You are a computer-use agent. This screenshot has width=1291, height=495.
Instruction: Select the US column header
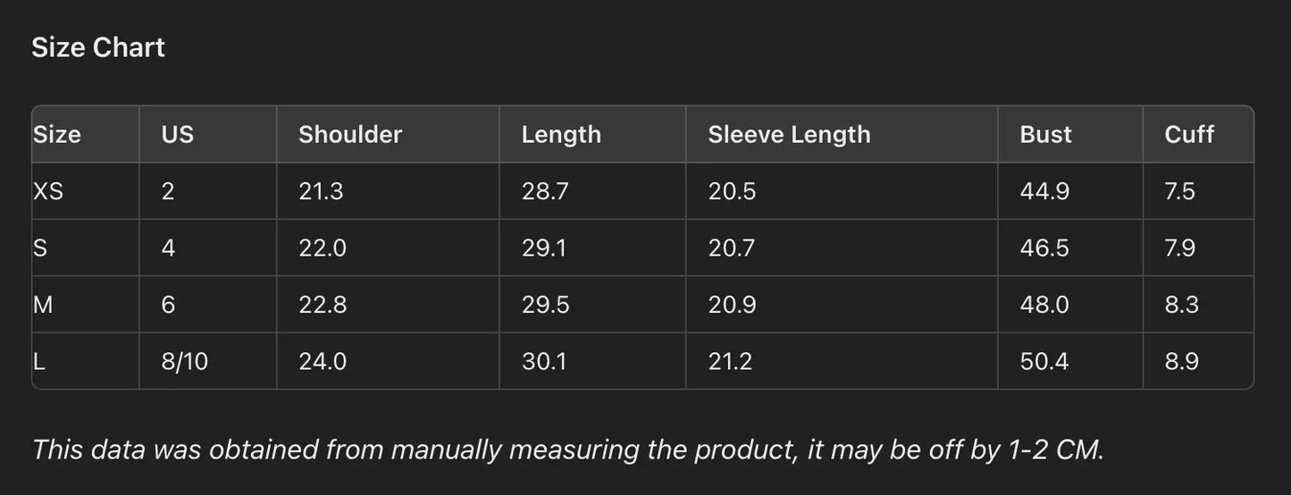point(178,134)
